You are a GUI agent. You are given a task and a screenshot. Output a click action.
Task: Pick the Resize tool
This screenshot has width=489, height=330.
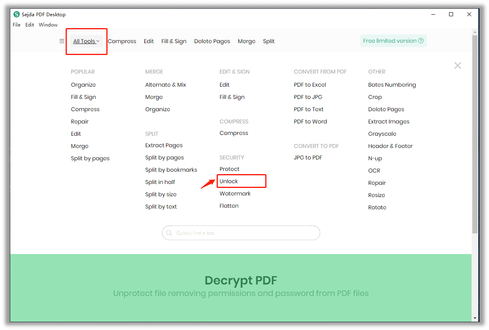pos(377,195)
